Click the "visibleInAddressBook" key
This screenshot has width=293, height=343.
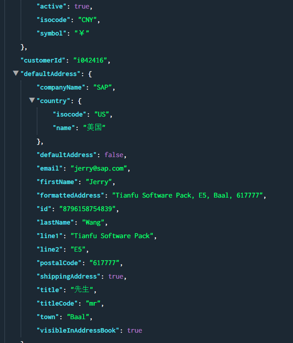coord(78,330)
